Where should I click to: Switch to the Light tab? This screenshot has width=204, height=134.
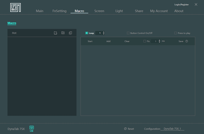pyautogui.click(x=119, y=11)
